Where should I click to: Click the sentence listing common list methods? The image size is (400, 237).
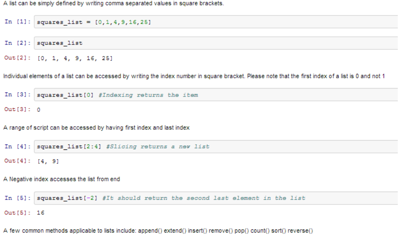pos(158,231)
